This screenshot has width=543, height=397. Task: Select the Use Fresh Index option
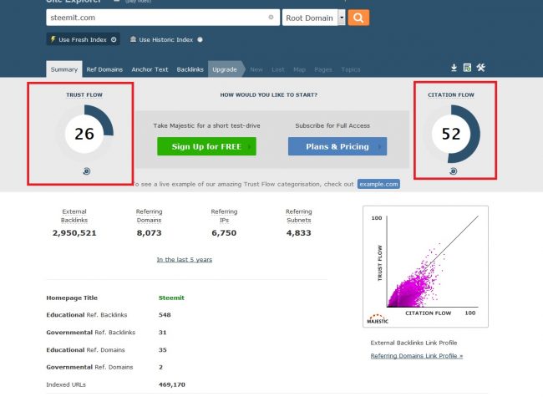tap(83, 39)
